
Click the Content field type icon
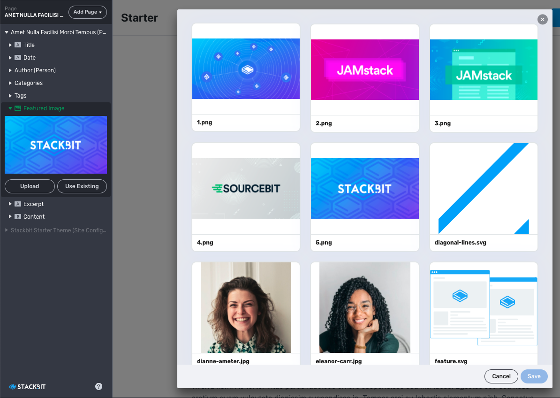(x=18, y=216)
